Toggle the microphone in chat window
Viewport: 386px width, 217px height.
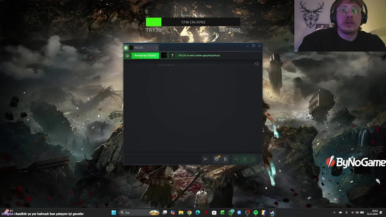245,159
